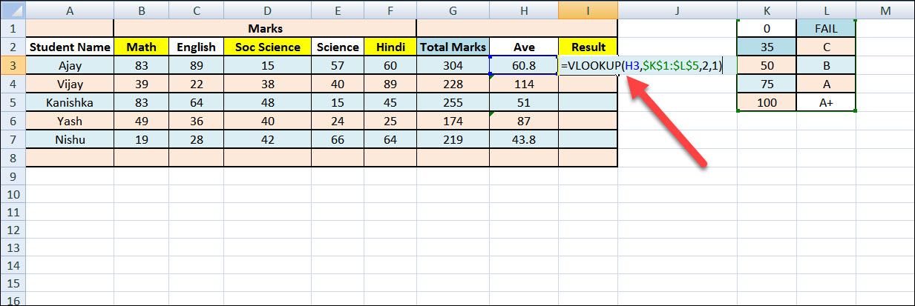Click the cell containing threshold 35

(x=767, y=47)
